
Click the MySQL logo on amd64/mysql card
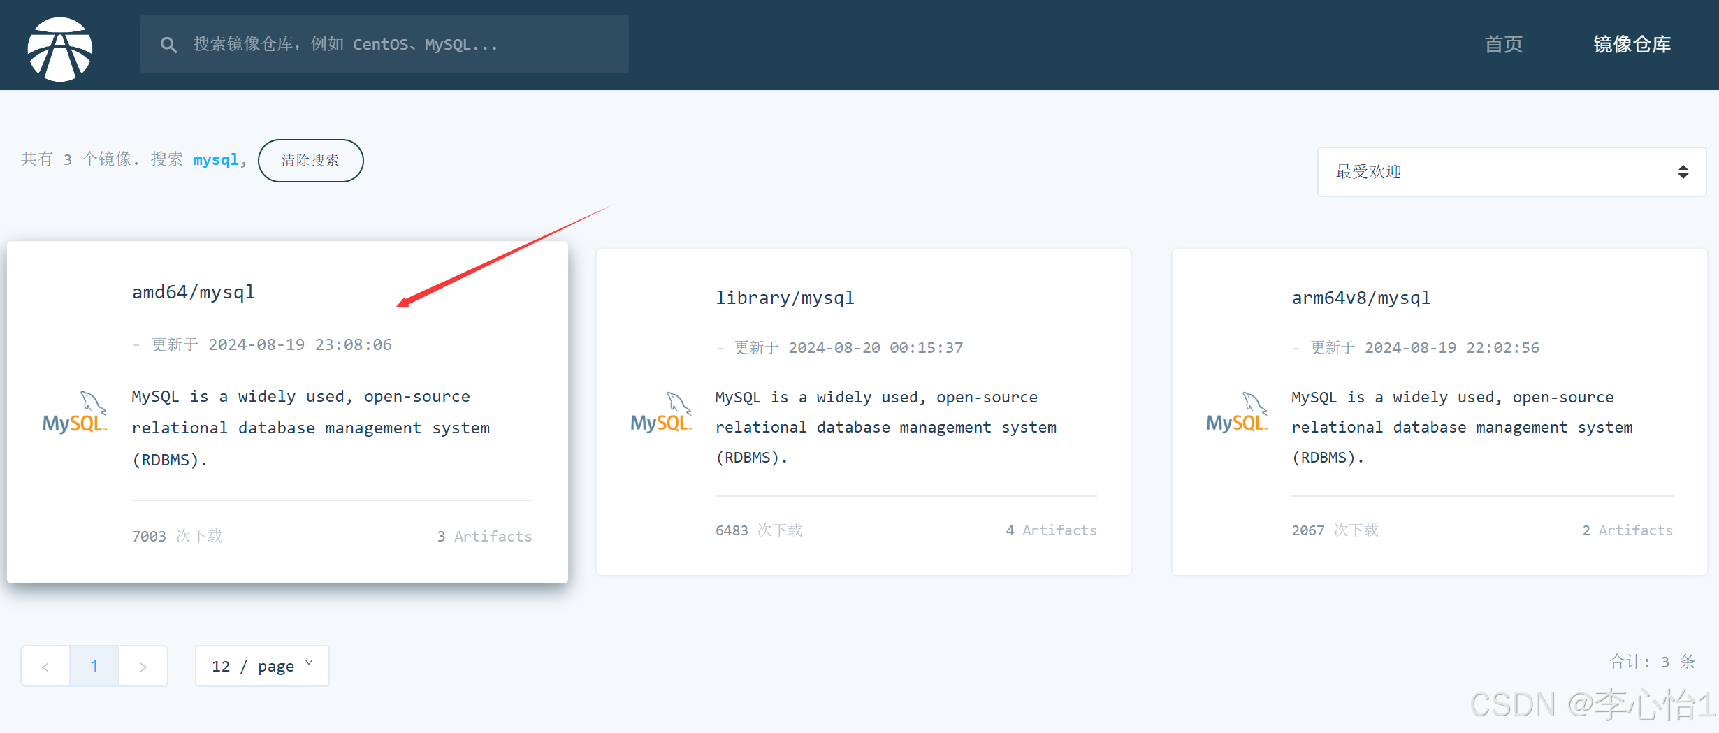click(75, 412)
